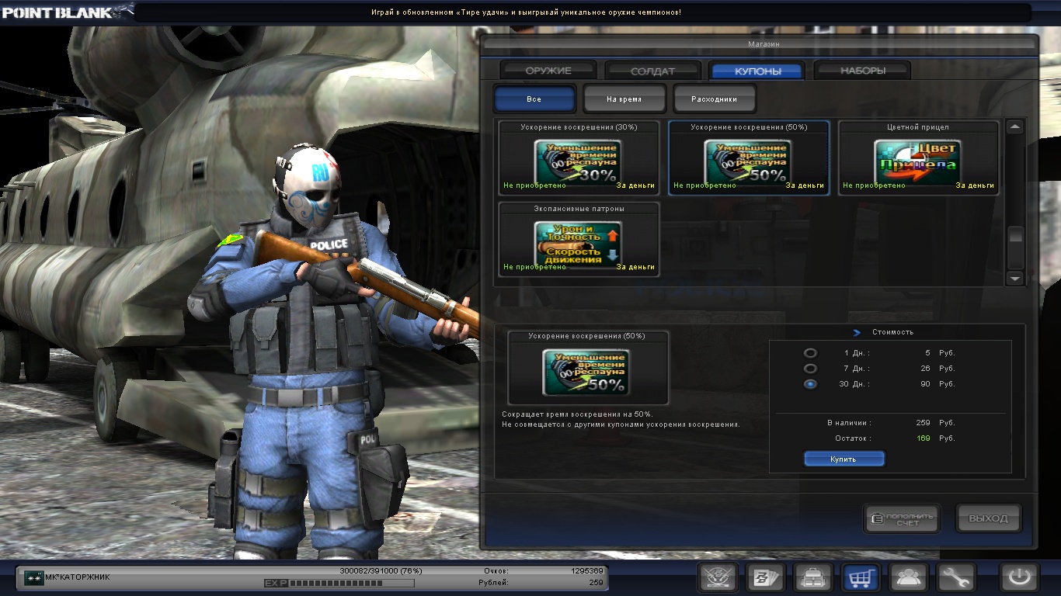Open the shop cart icon
Screen dimensions: 1061x596
point(861,578)
